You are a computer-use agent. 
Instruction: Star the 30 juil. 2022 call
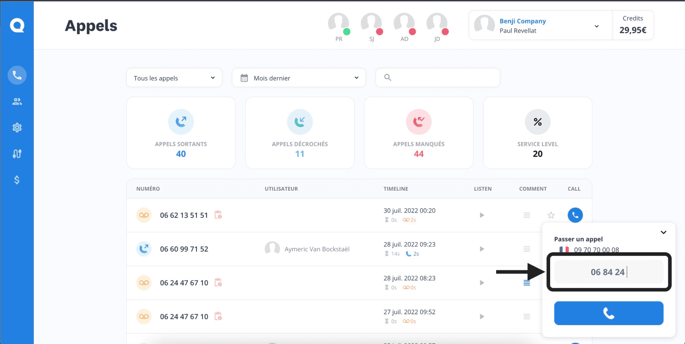(x=551, y=215)
